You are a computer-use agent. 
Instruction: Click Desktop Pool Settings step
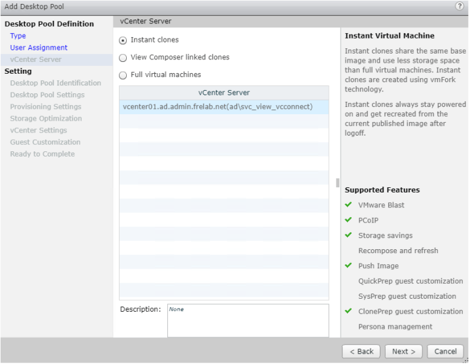[x=47, y=95]
